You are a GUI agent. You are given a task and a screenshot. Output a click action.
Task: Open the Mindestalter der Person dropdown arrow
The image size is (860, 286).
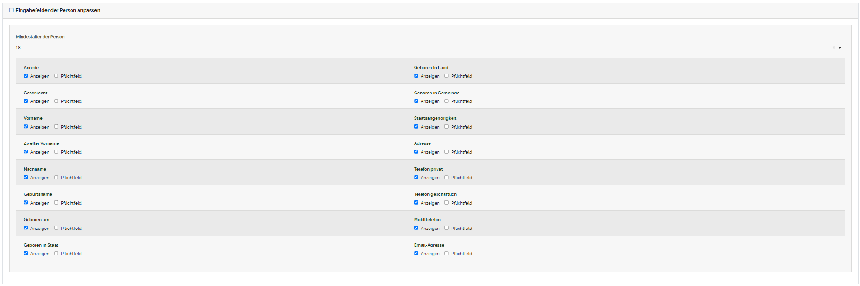840,48
